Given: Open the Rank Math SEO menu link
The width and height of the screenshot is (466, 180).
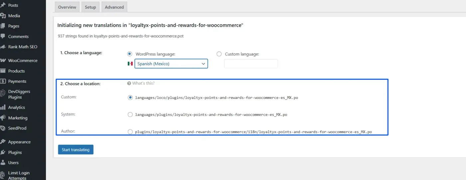Looking at the screenshot, I should (x=23, y=47).
